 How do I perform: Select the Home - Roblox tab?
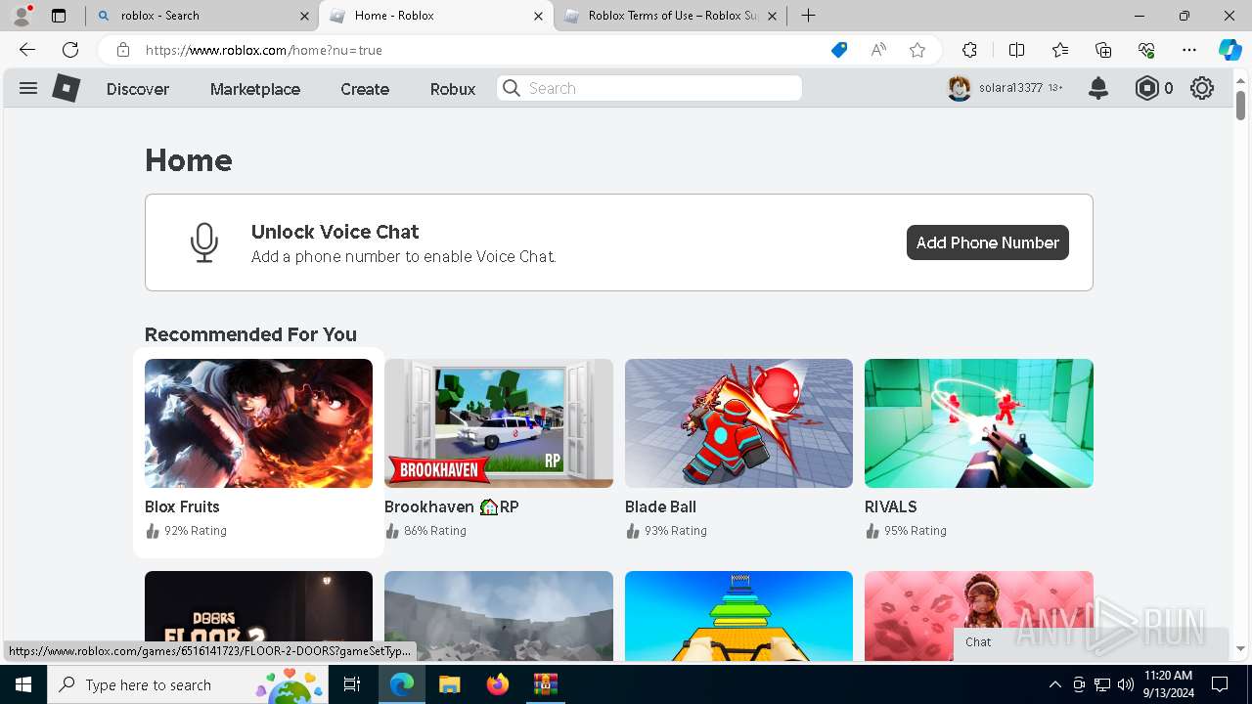point(436,16)
